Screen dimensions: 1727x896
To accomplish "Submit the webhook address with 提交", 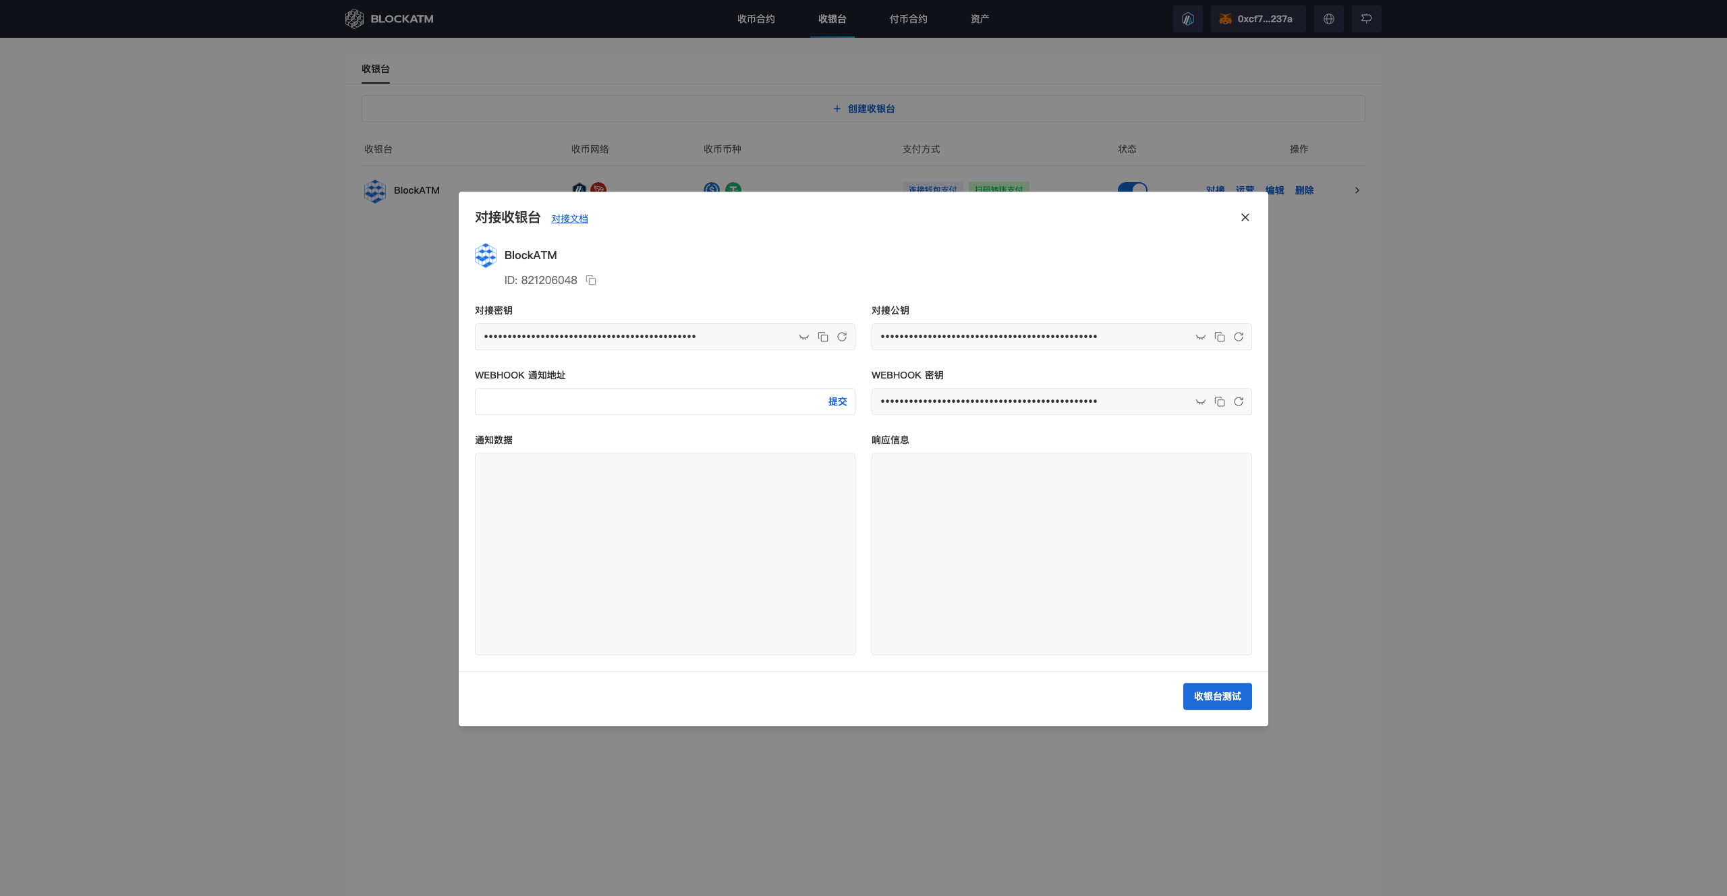I will tap(837, 401).
